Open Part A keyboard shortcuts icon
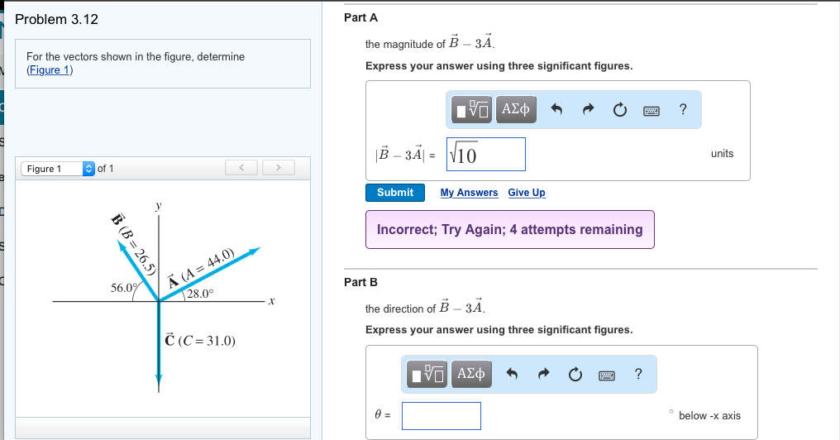The width and height of the screenshot is (840, 440). (651, 111)
